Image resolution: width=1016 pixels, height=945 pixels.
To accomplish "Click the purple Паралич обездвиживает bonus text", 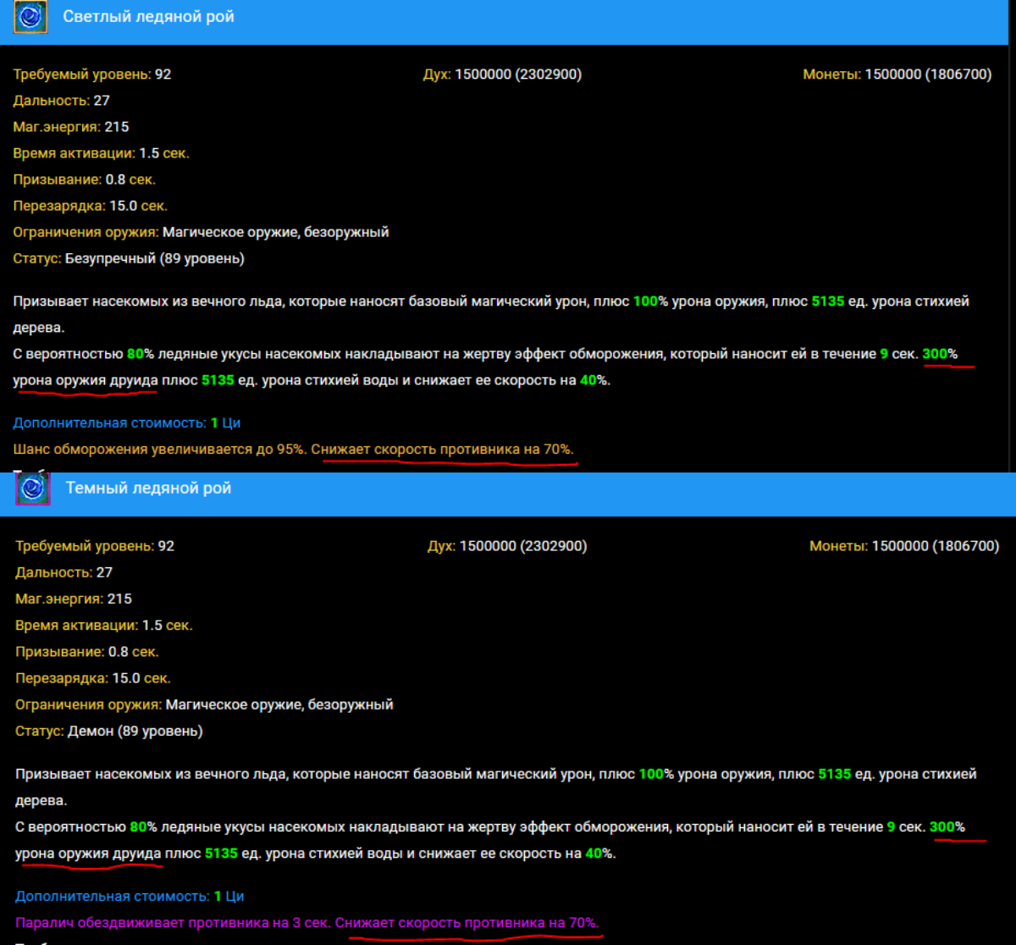I will 174,922.
